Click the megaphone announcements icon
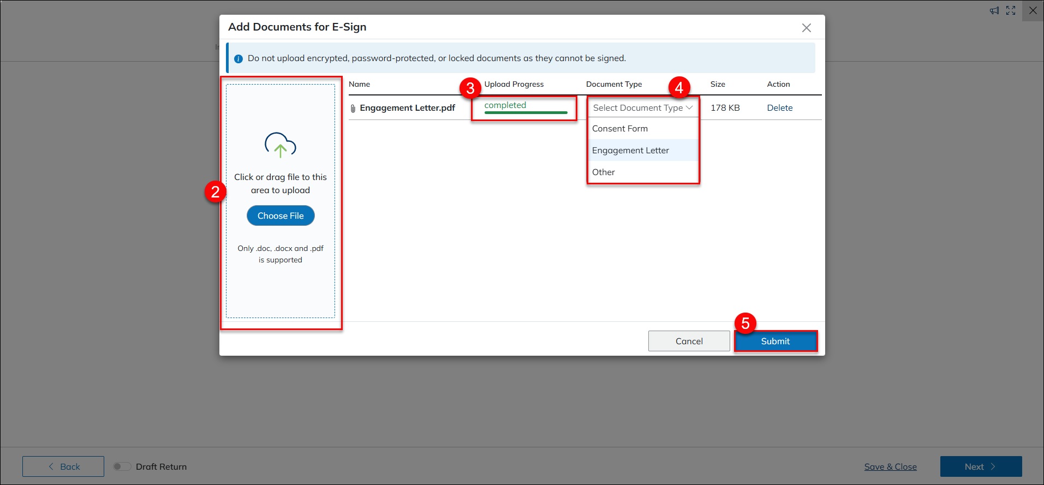This screenshot has width=1044, height=485. (994, 11)
